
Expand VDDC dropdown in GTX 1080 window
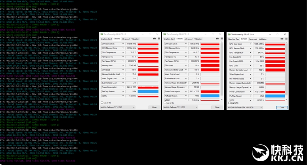[x=123, y=96]
